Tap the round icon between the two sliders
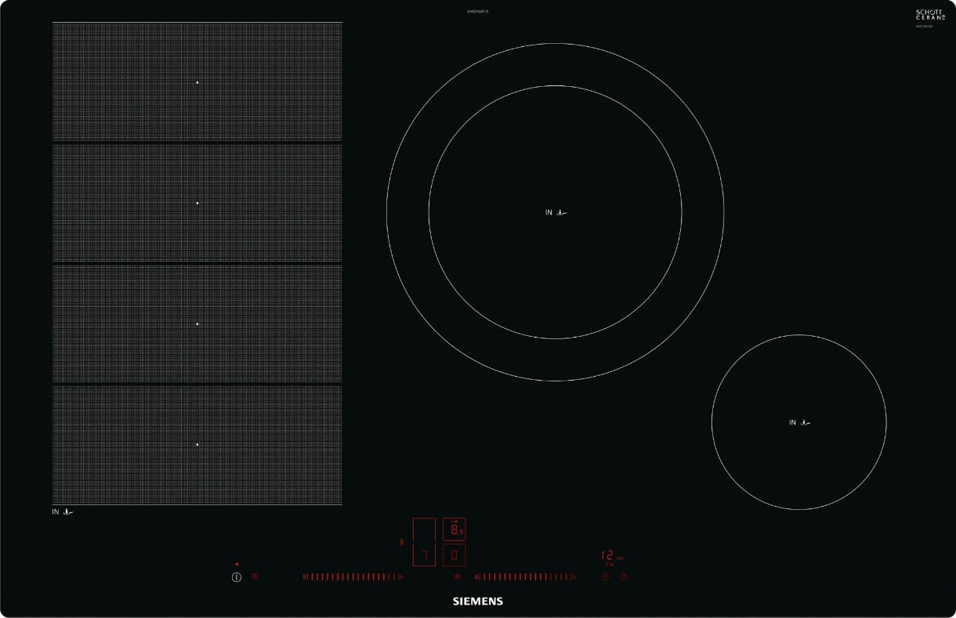Screen dimensions: 956x618 [x=458, y=577]
